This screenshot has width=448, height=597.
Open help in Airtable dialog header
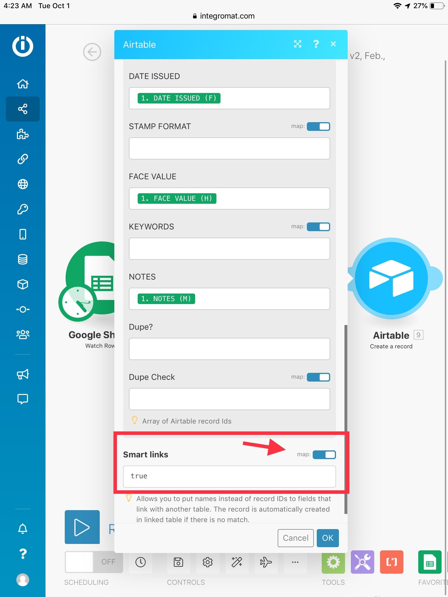pos(316,44)
